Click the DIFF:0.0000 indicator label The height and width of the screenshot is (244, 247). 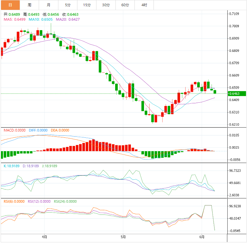[38, 130]
